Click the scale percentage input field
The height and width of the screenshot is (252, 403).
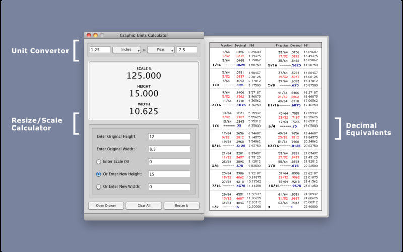coord(169,162)
